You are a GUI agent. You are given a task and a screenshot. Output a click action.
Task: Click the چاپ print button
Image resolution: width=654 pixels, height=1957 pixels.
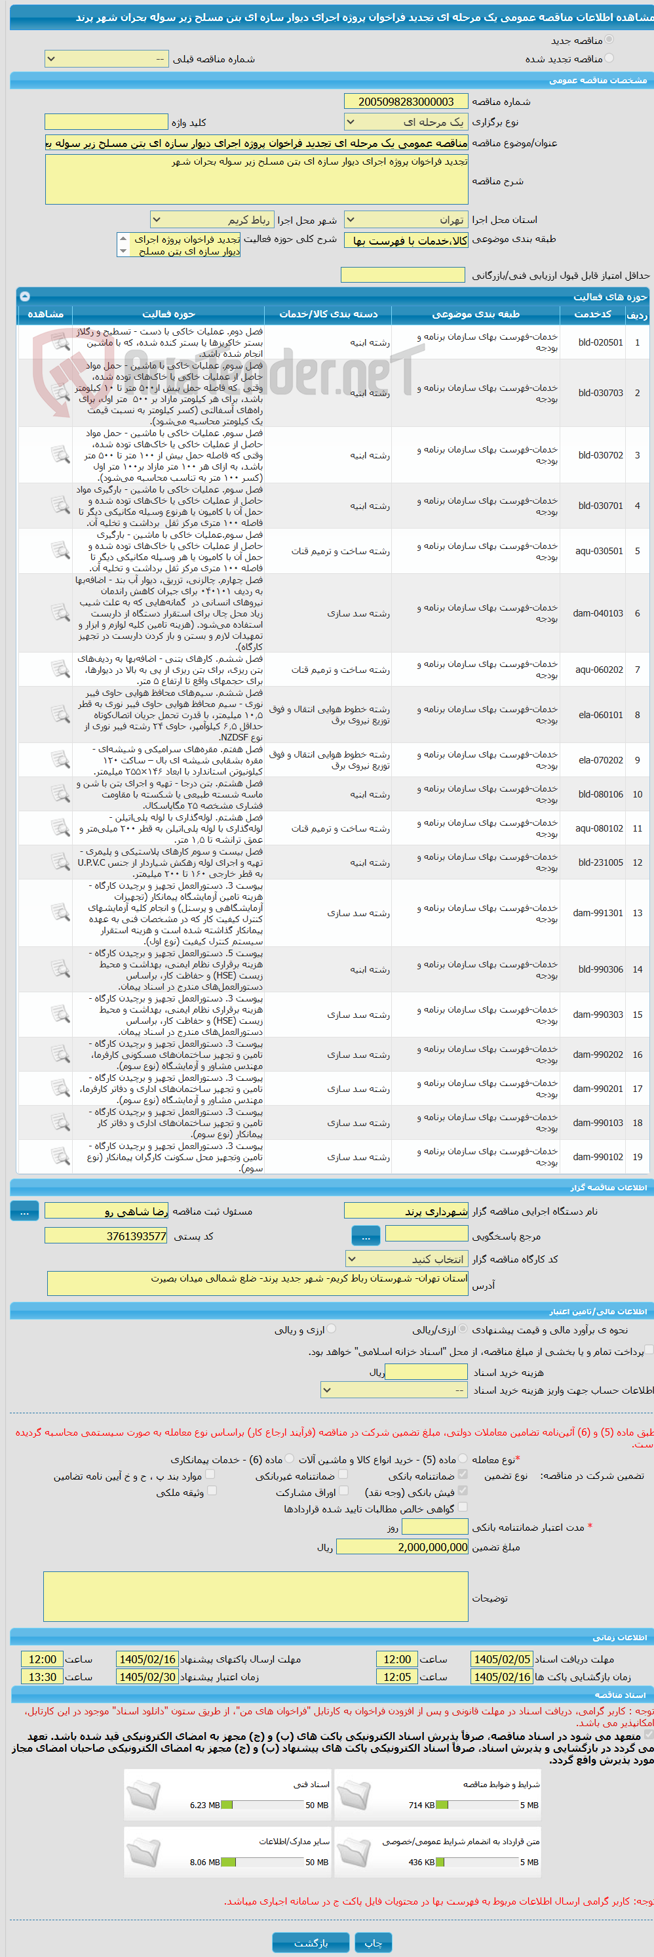pos(374,1943)
